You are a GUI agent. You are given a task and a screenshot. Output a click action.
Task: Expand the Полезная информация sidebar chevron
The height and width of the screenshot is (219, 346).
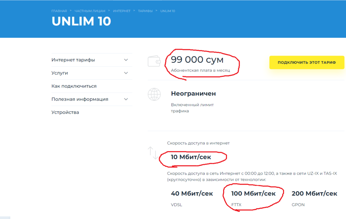point(126,99)
